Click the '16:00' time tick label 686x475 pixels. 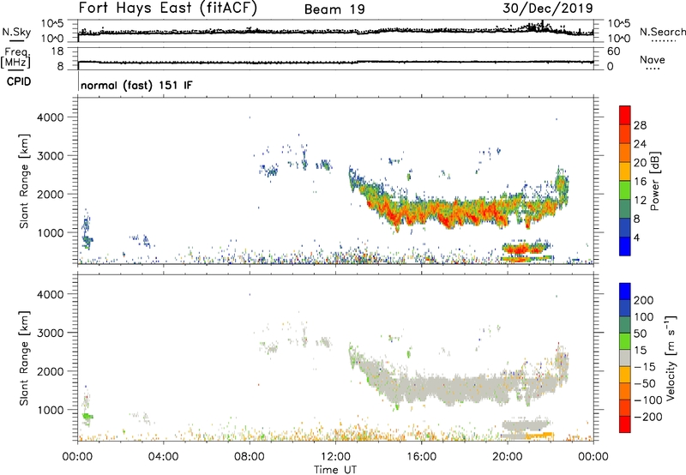[x=421, y=457]
